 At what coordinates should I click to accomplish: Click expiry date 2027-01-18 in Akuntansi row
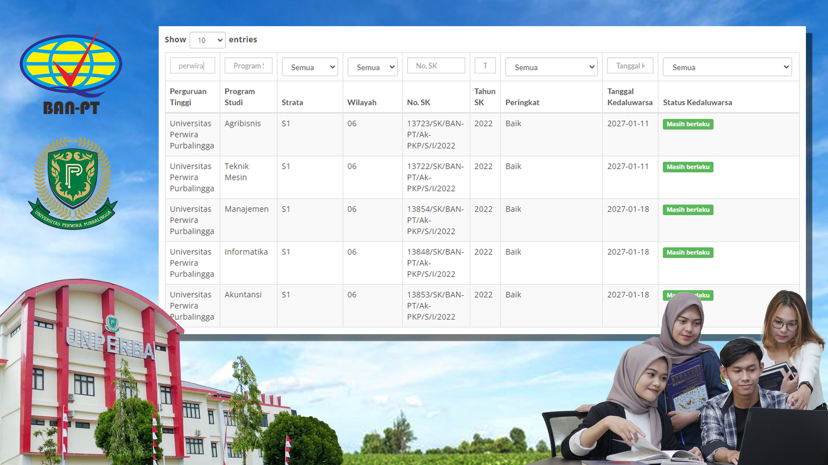click(628, 294)
